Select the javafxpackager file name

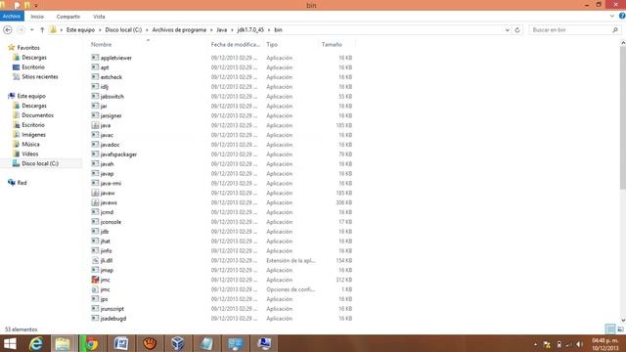[118, 154]
